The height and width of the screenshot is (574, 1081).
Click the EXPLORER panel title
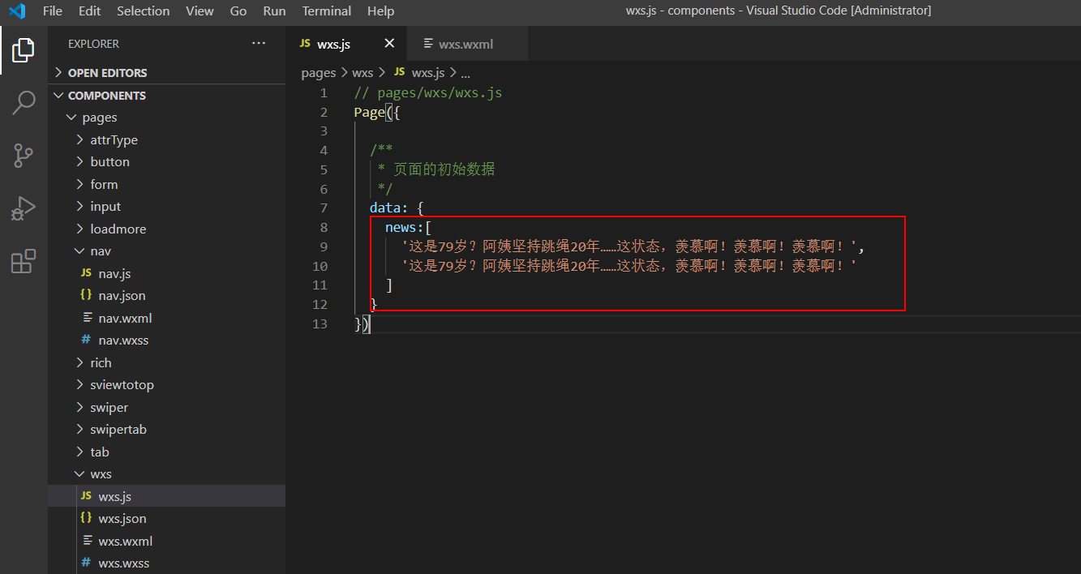coord(93,44)
